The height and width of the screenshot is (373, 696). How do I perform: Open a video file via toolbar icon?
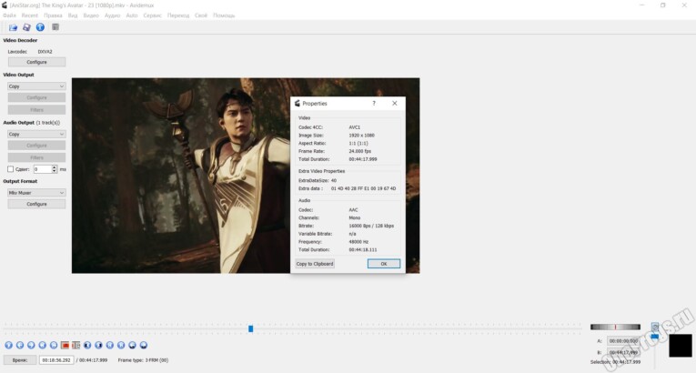click(x=13, y=27)
